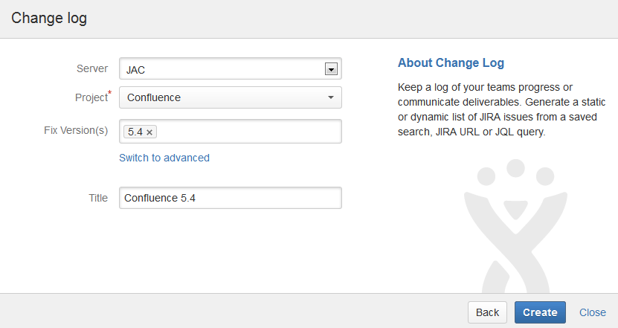618x328 pixels.
Task: Click the blue Create button
Action: pyautogui.click(x=540, y=312)
